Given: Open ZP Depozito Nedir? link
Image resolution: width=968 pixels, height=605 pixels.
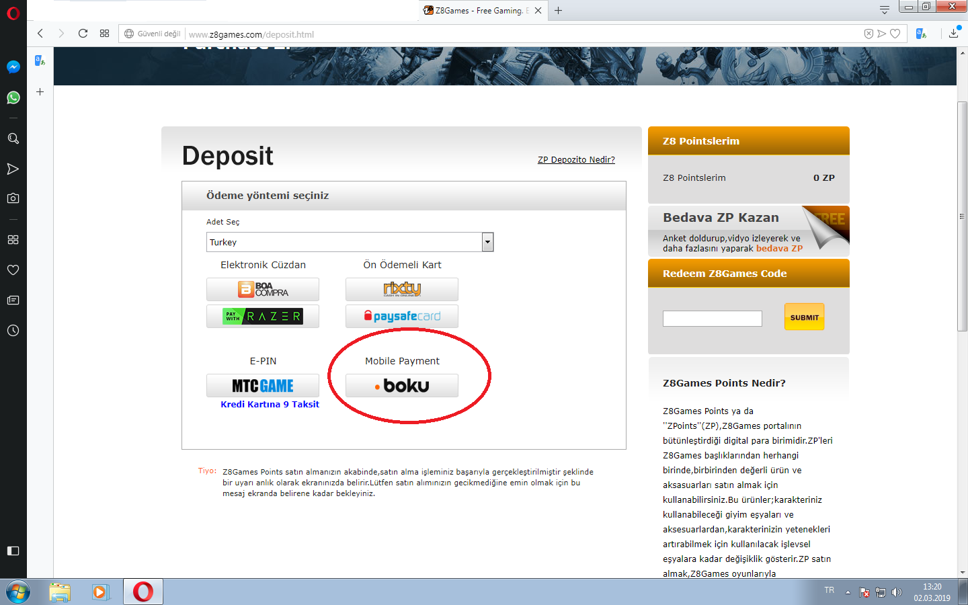Looking at the screenshot, I should [576, 159].
